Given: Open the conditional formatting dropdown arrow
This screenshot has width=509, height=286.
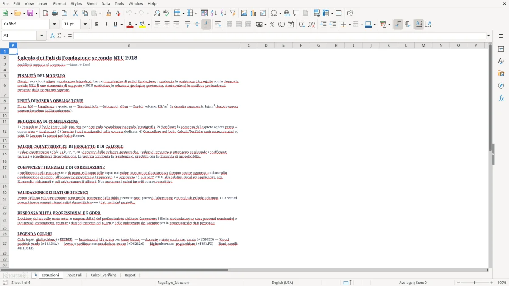Looking at the screenshot, I should (389, 25).
